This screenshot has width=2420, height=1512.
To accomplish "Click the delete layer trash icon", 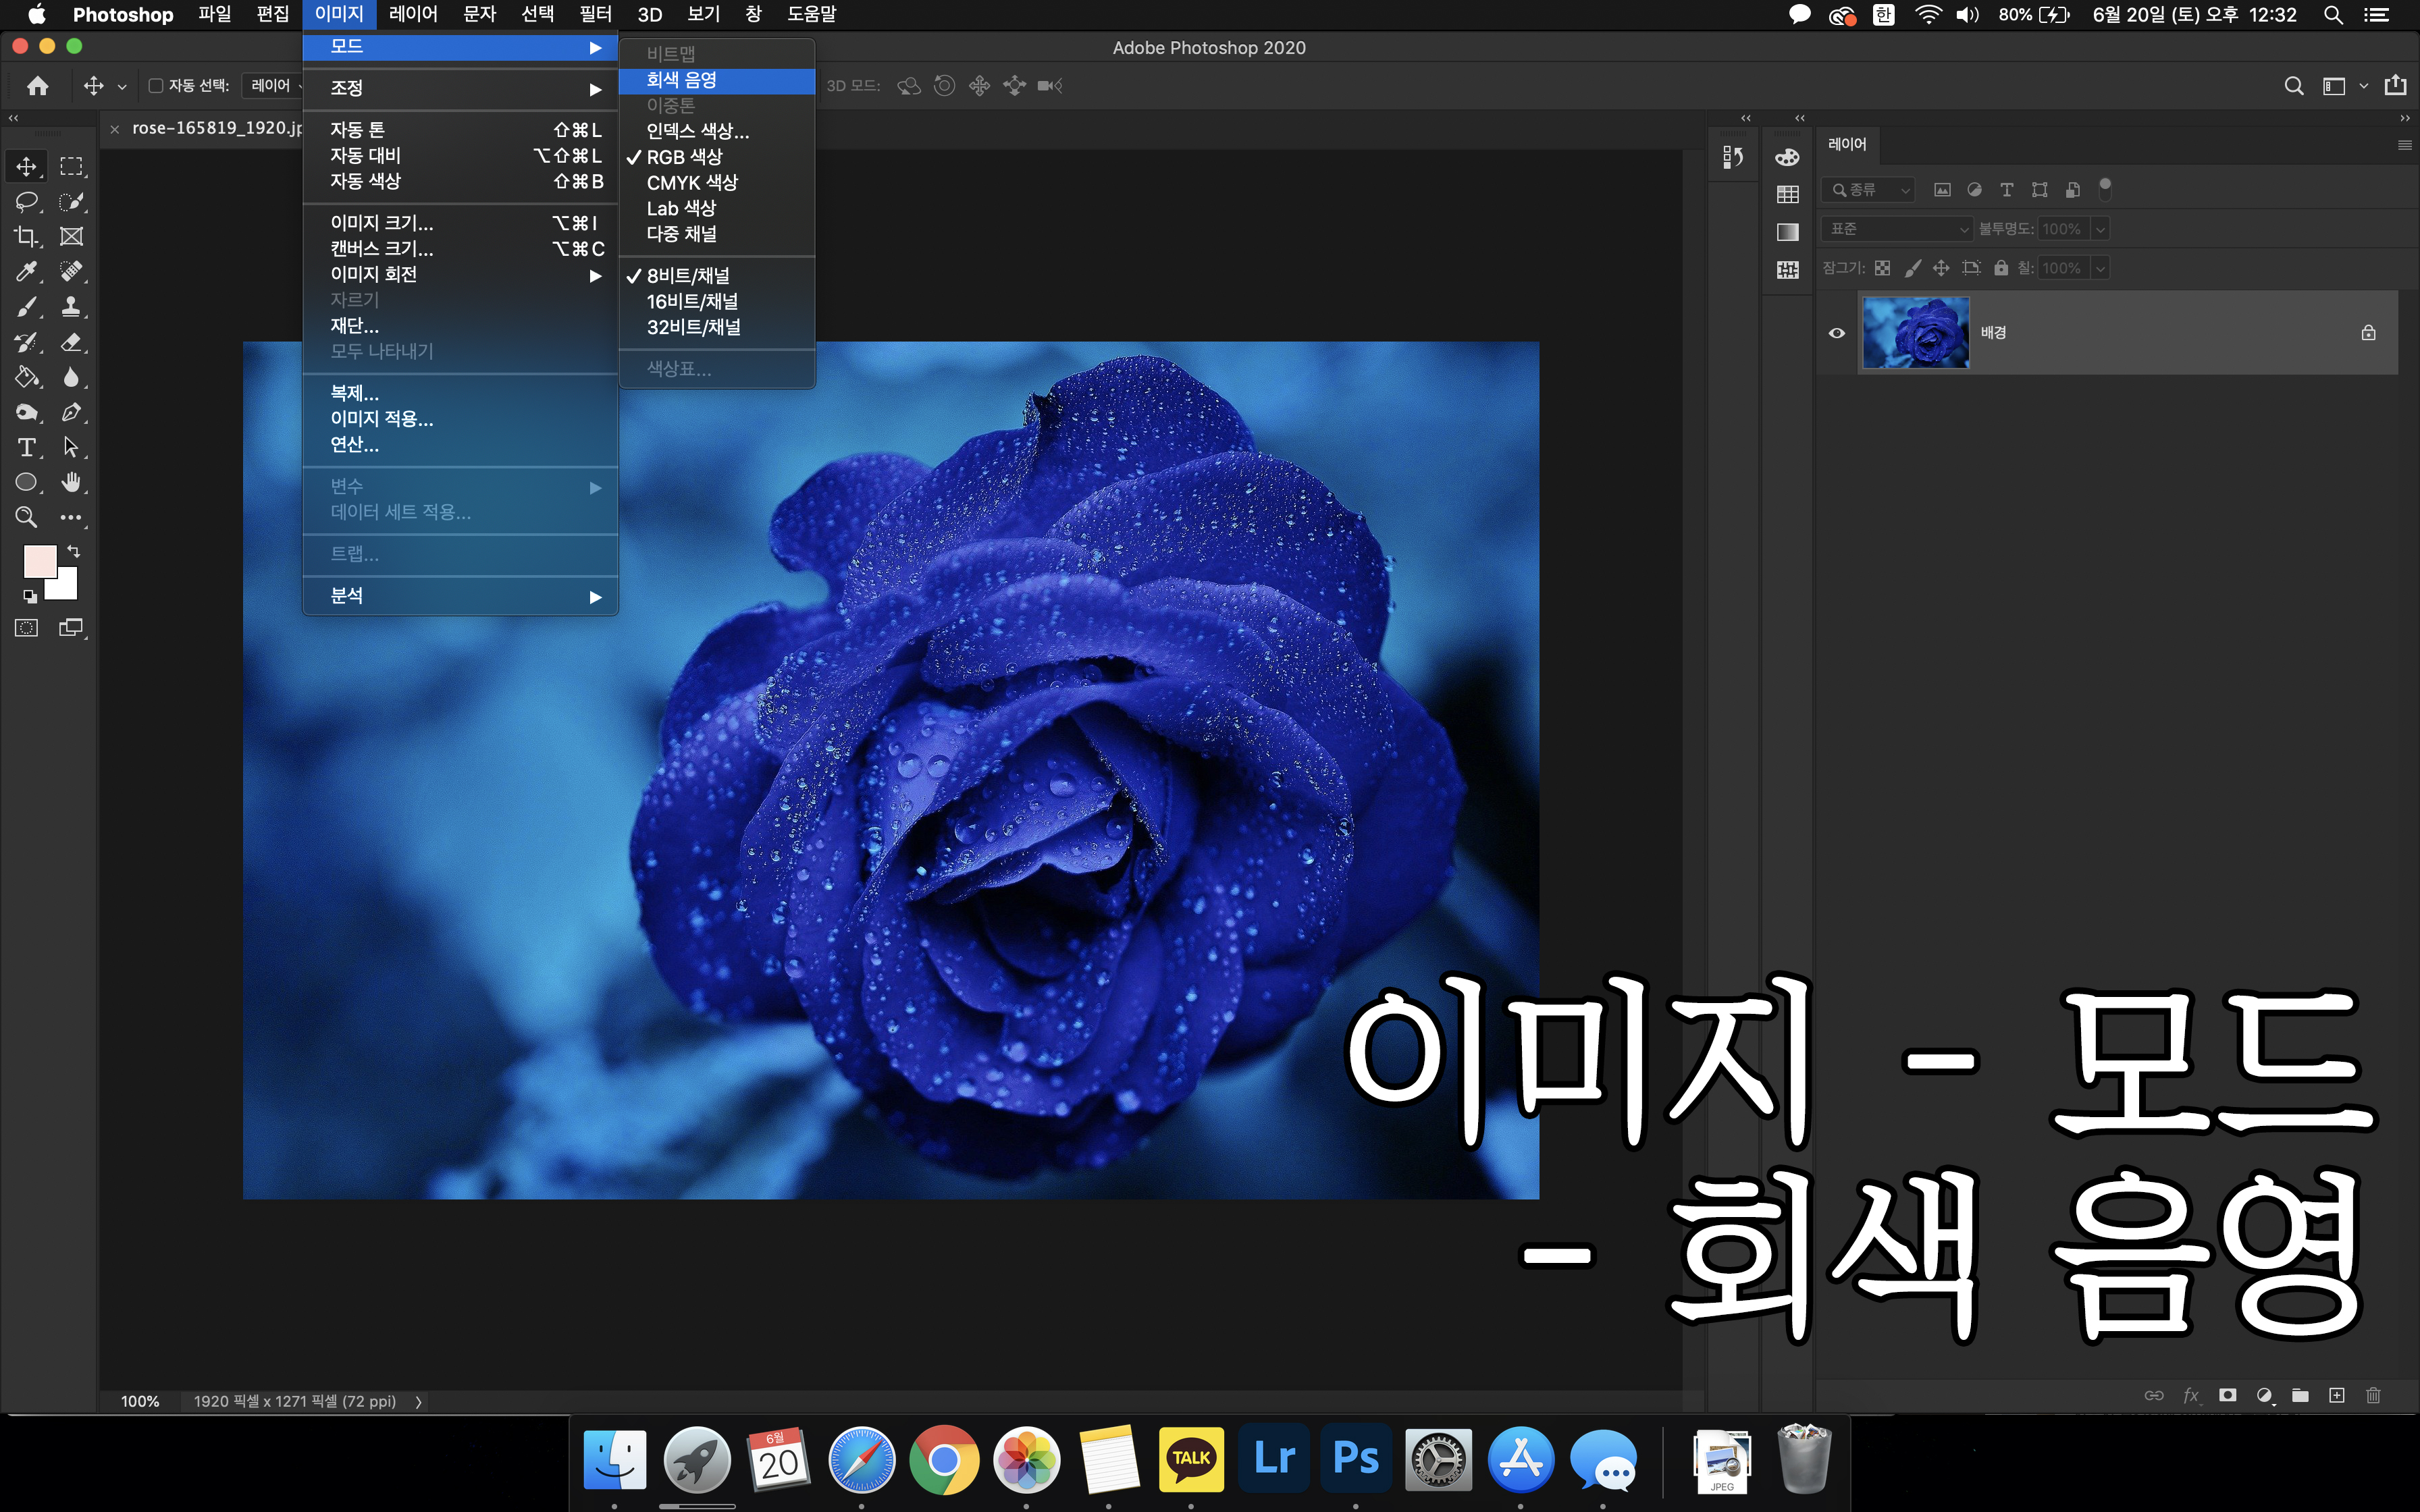I will (x=2373, y=1395).
